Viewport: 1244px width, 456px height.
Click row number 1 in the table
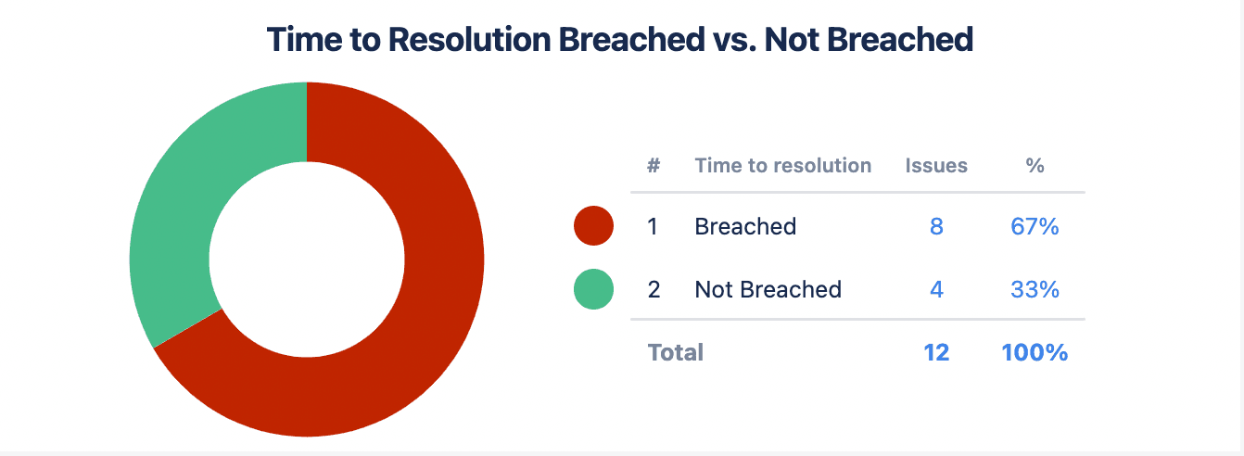click(x=653, y=226)
